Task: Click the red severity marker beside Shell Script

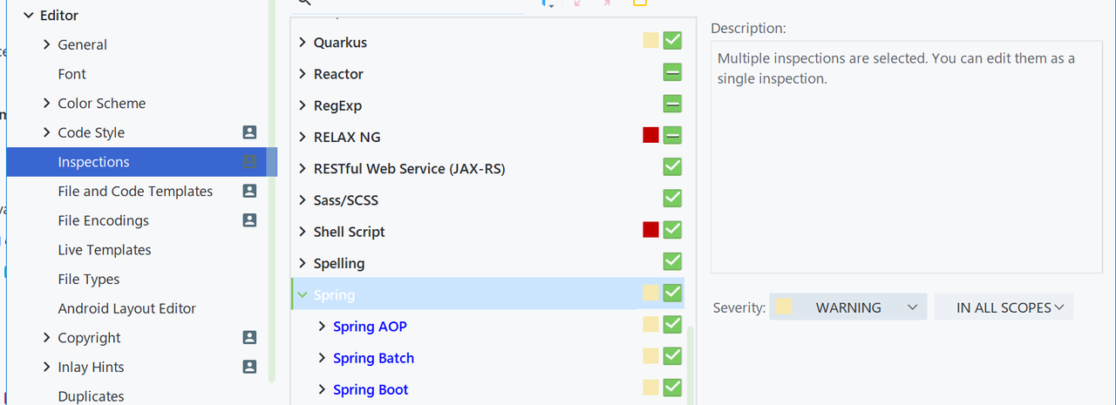Action: 650,230
